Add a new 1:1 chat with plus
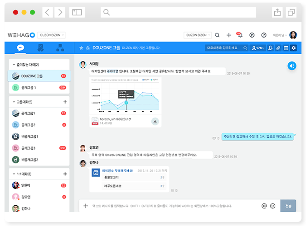 coord(65,174)
